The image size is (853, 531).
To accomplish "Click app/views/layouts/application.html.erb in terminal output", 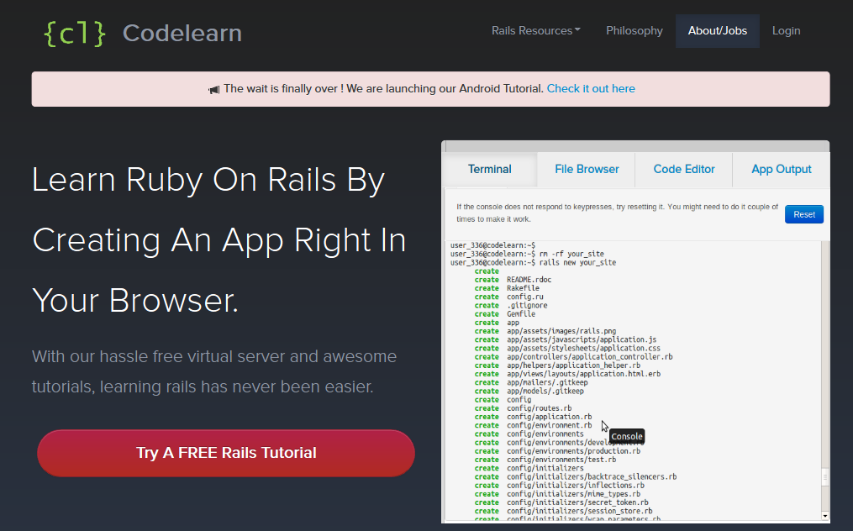I will click(x=584, y=374).
